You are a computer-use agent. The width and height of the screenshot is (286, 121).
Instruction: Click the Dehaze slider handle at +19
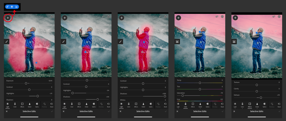[261, 98]
